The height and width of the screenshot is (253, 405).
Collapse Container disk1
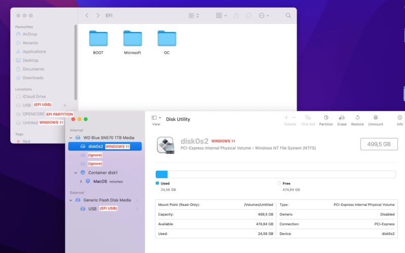[75, 172]
